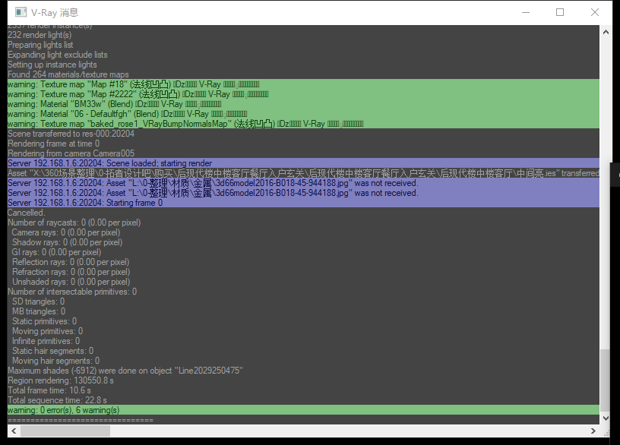The width and height of the screenshot is (620, 445).
Task: Maximize the V-Ray messages window
Action: click(x=560, y=12)
